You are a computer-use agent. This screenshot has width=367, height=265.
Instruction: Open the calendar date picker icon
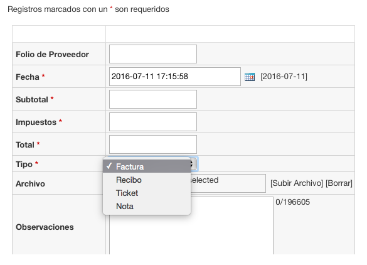point(250,77)
